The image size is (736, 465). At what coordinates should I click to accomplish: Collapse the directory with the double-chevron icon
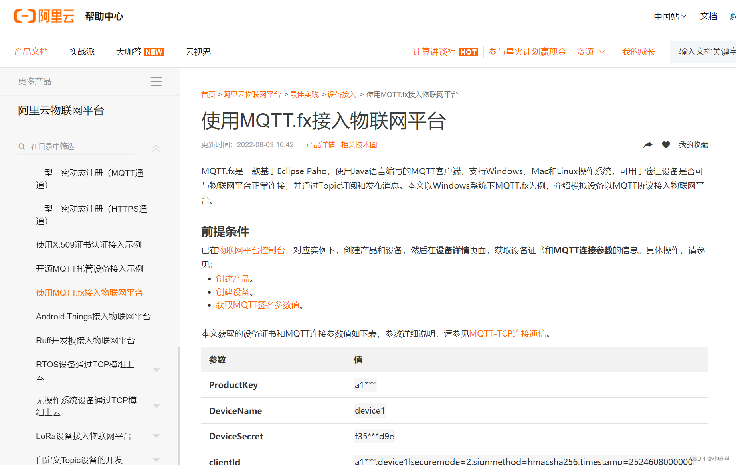[156, 148]
